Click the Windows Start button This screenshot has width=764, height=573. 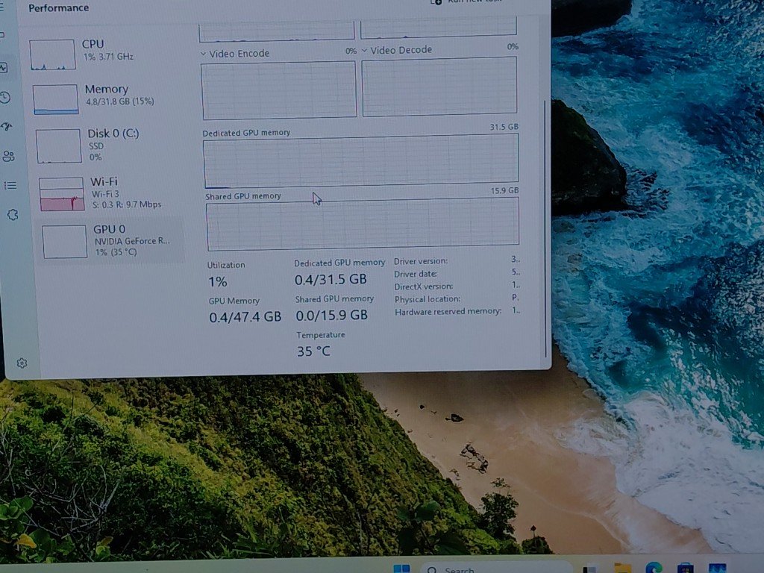tap(401, 569)
